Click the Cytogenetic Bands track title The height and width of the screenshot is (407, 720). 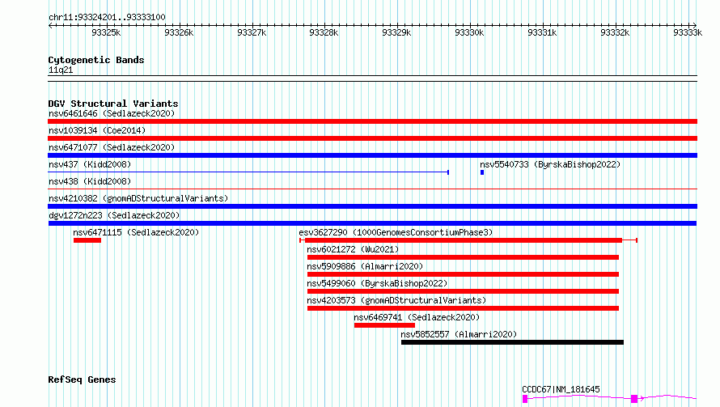point(96,60)
